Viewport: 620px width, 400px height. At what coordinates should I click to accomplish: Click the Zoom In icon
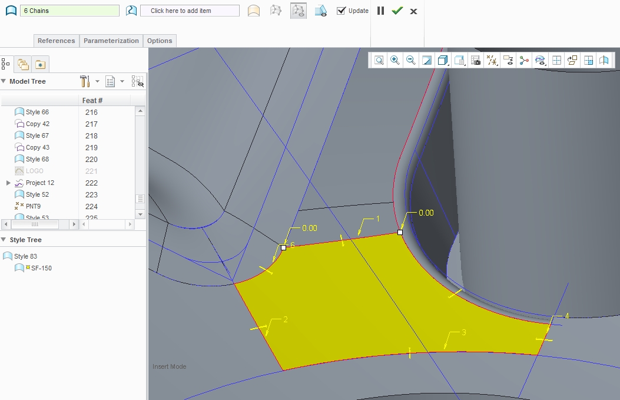(x=394, y=60)
